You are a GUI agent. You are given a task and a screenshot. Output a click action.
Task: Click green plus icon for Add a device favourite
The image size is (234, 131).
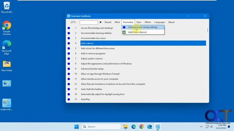124,32
